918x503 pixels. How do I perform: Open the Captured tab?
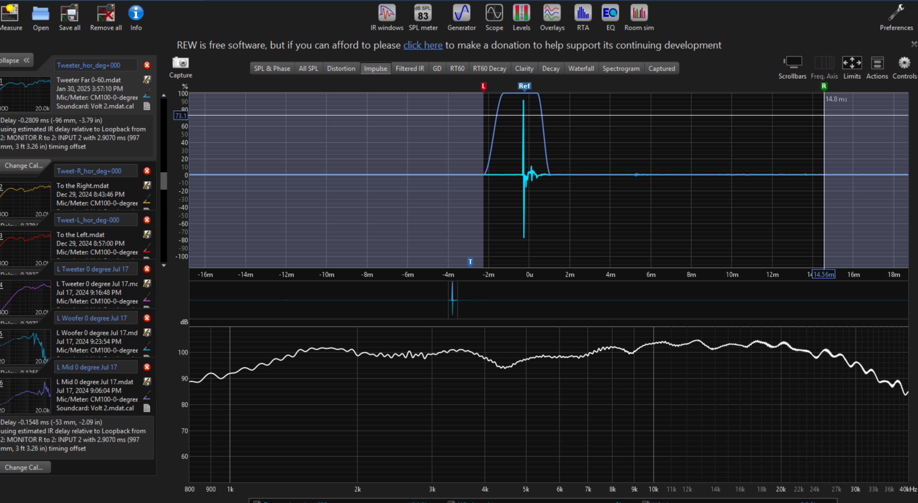(x=662, y=68)
